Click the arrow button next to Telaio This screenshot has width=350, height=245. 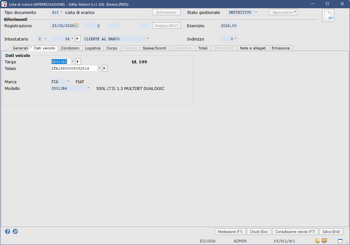pyautogui.click(x=105, y=68)
